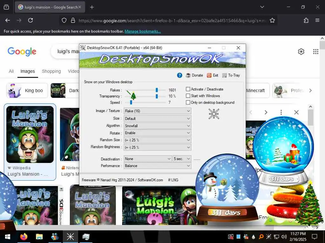Click the # LNG language menu
The height and width of the screenshot is (243, 325).
173,180
